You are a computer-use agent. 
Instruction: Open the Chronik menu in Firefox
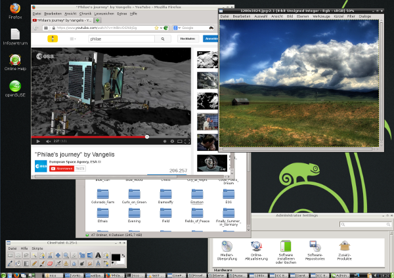point(85,14)
